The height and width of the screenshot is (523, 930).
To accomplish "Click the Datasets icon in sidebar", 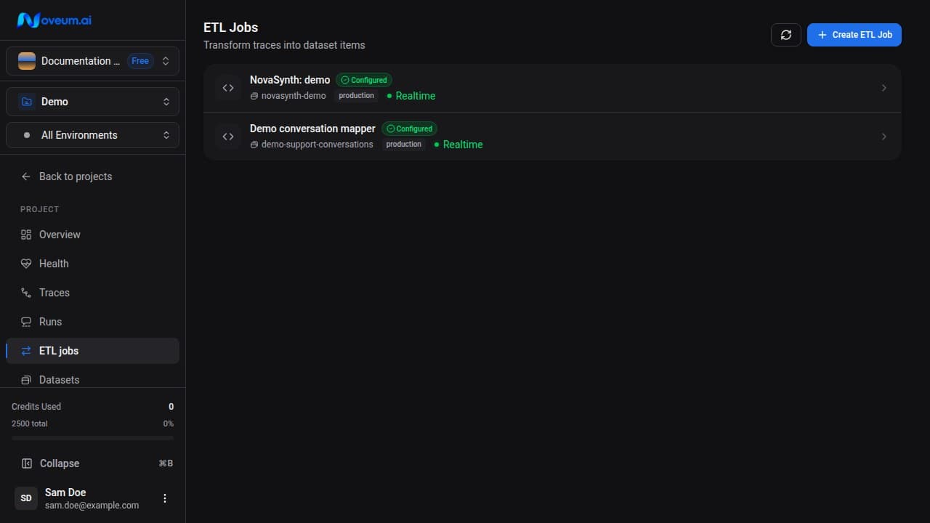I will [26, 380].
